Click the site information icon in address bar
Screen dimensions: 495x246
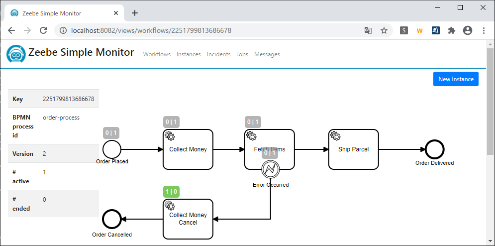click(x=63, y=30)
